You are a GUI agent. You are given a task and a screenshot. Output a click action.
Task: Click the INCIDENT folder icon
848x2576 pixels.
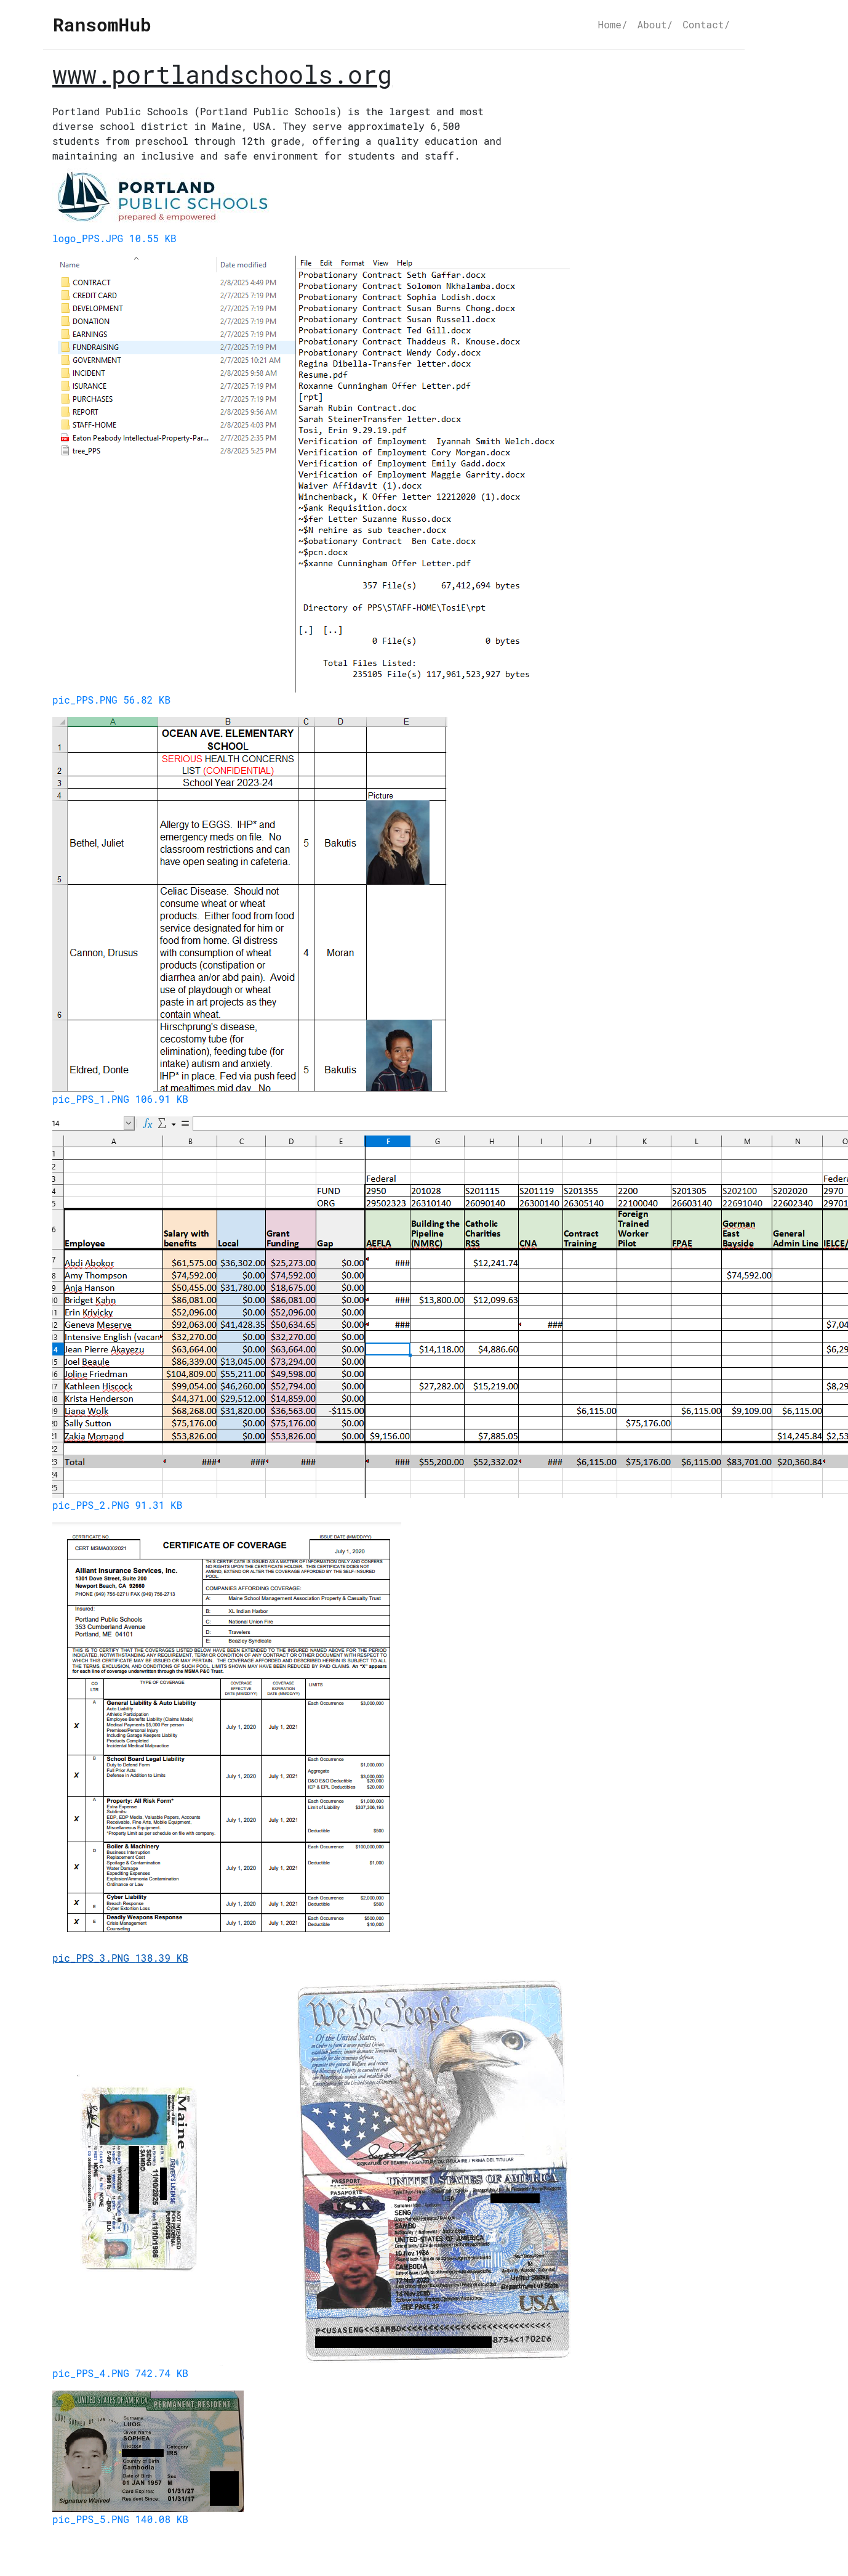tap(65, 374)
